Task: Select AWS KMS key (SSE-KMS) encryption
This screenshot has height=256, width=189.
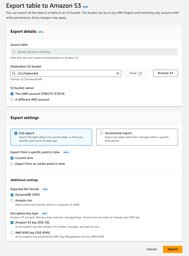Action: (12, 233)
